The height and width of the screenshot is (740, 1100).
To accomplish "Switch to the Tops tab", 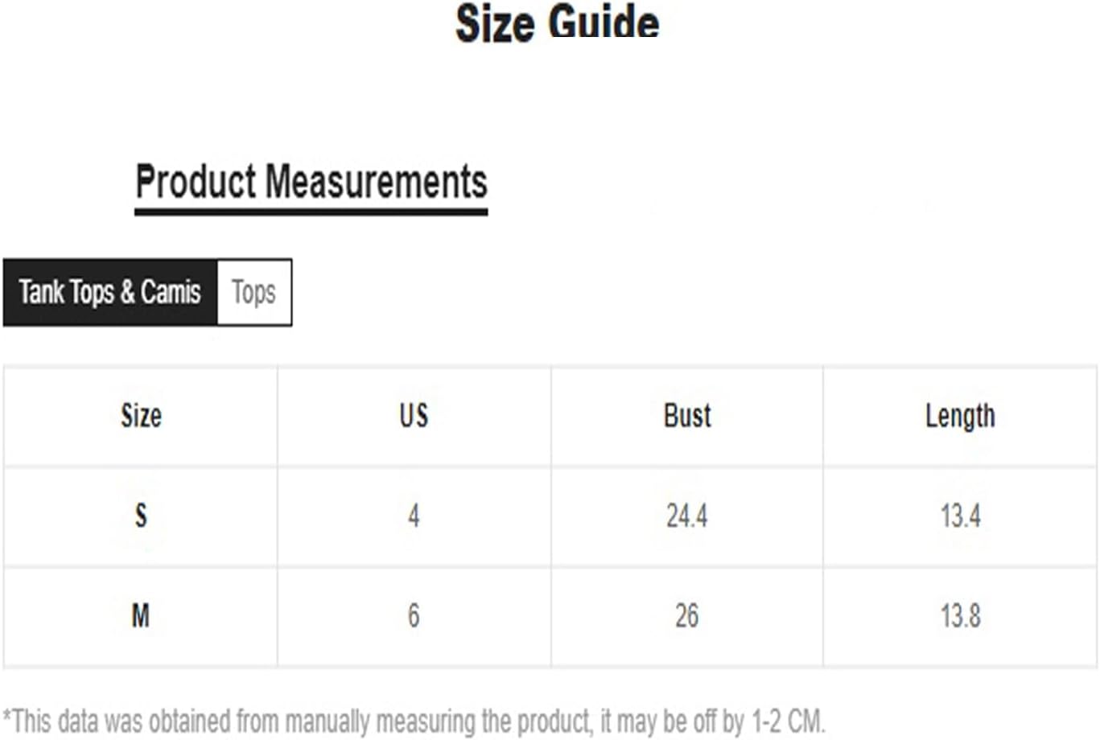I will click(x=253, y=292).
